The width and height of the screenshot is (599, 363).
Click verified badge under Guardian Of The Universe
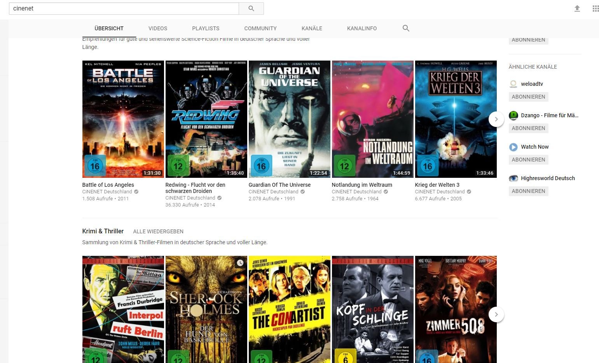coord(302,192)
